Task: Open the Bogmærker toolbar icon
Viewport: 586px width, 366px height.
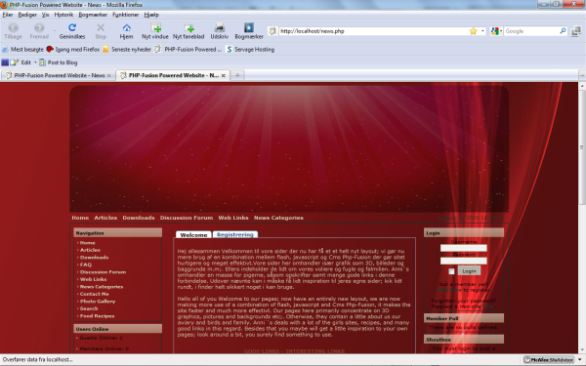Action: (x=249, y=27)
